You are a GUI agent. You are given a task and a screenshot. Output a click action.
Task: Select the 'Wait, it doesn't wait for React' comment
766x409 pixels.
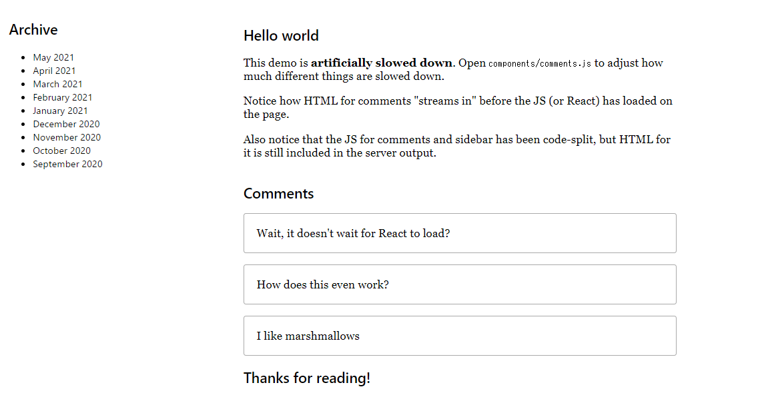(x=460, y=233)
